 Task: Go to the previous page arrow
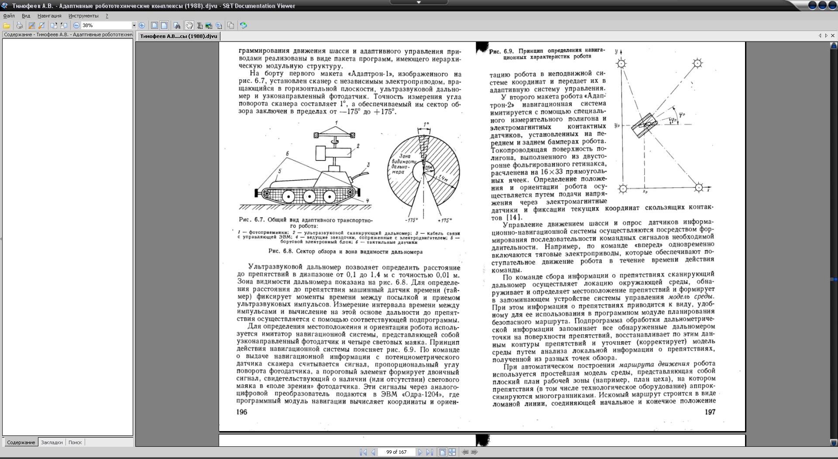[x=373, y=452]
